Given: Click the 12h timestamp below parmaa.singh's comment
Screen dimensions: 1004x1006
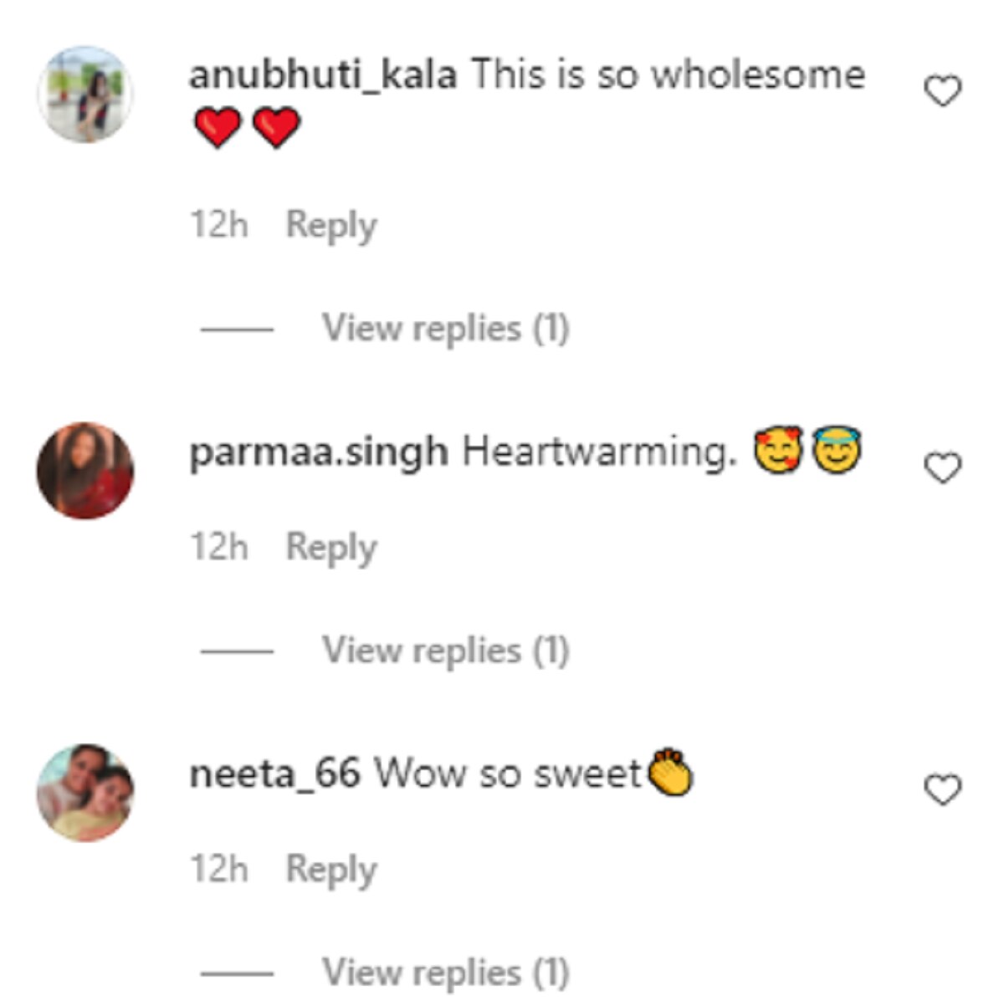Looking at the screenshot, I should pyautogui.click(x=219, y=547).
